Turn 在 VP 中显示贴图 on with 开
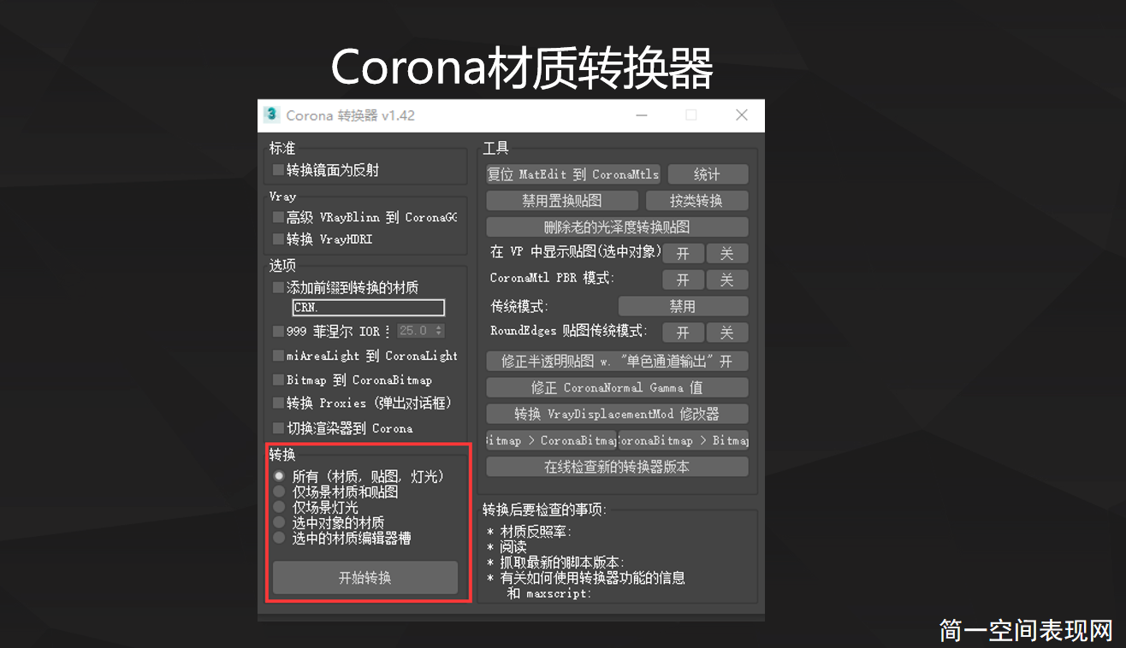 pos(683,254)
